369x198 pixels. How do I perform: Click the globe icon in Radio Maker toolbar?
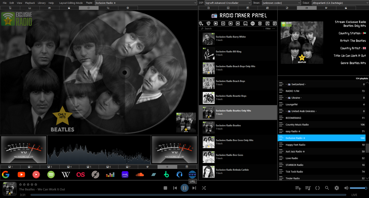[253, 24]
